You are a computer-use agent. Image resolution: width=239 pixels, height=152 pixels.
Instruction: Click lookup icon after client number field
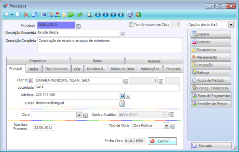click(x=161, y=81)
